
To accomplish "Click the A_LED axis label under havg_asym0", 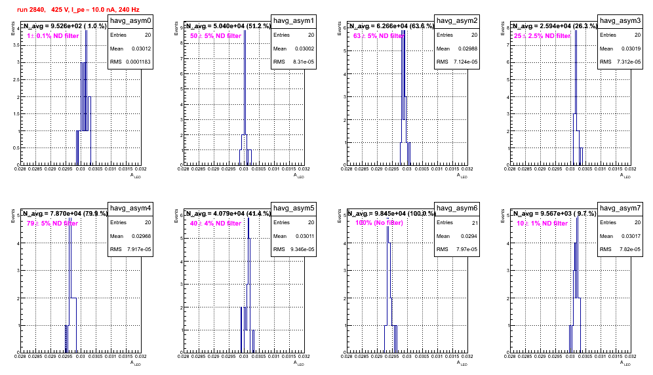I will point(135,176).
